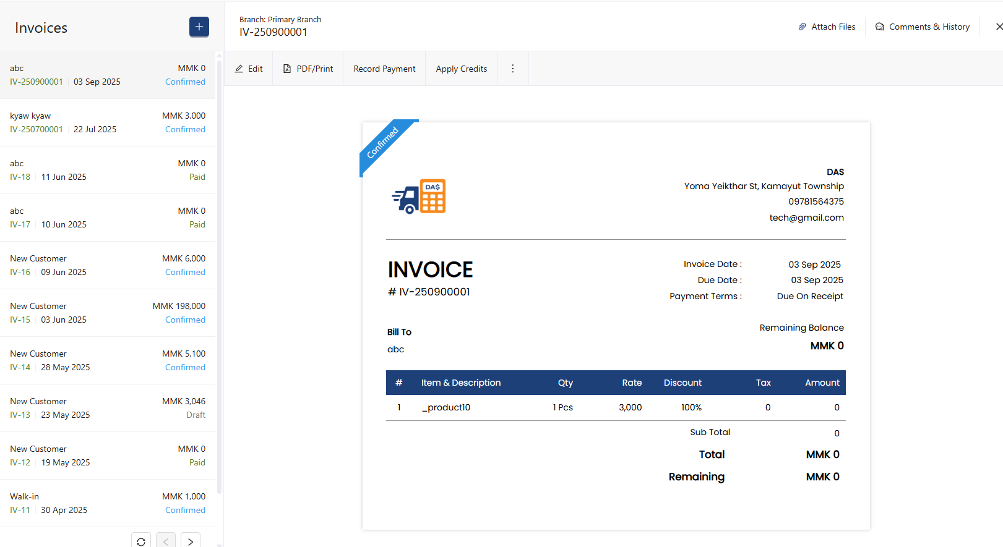This screenshot has height=547, width=1003.
Task: Open invoice IV-18 dated 11 Jun 2025
Action: 108,170
